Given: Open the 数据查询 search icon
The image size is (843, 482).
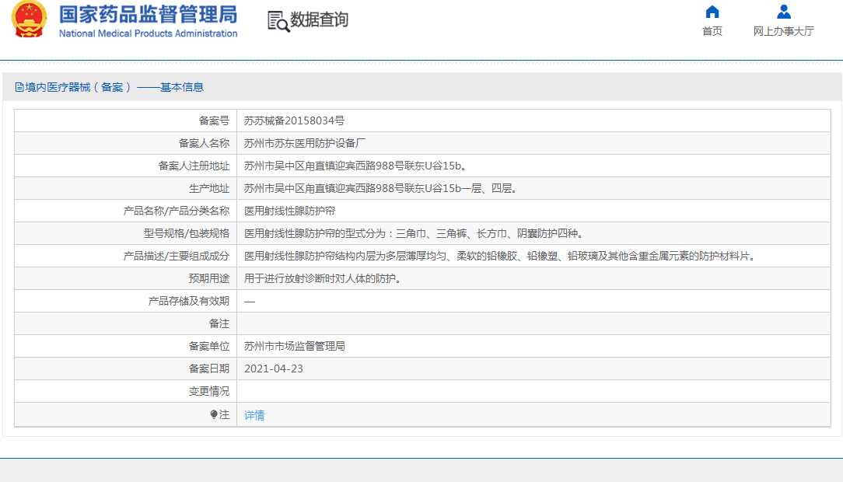Looking at the screenshot, I should pyautogui.click(x=278, y=22).
